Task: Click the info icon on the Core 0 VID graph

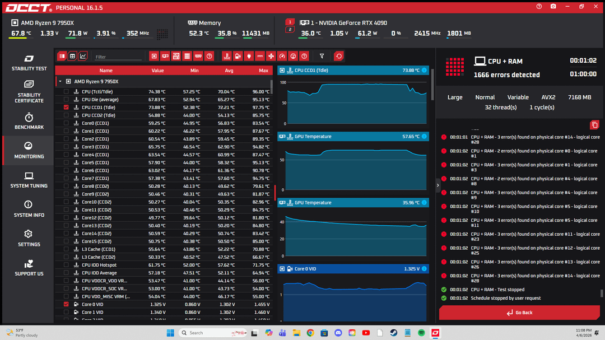Action: [424, 269]
